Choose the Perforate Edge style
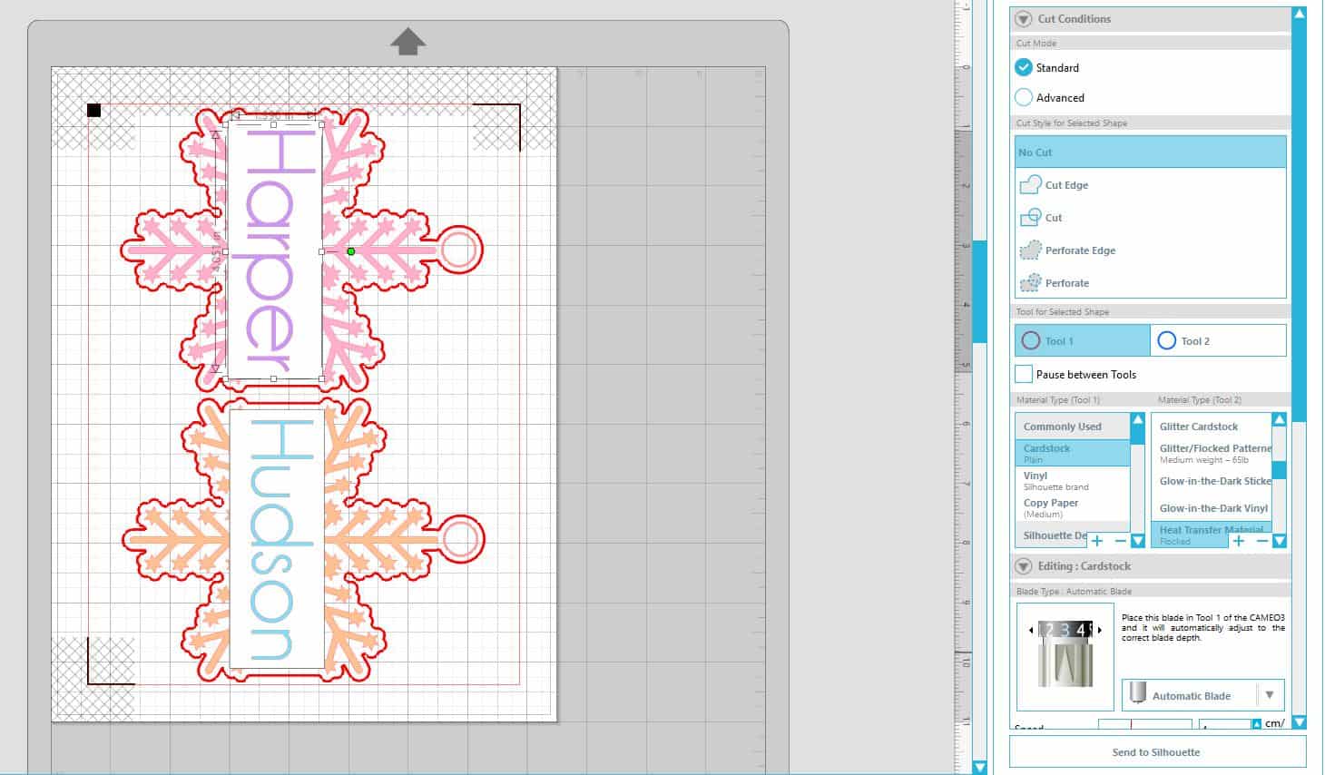Image resolution: width=1325 pixels, height=775 pixels. 1150,250
